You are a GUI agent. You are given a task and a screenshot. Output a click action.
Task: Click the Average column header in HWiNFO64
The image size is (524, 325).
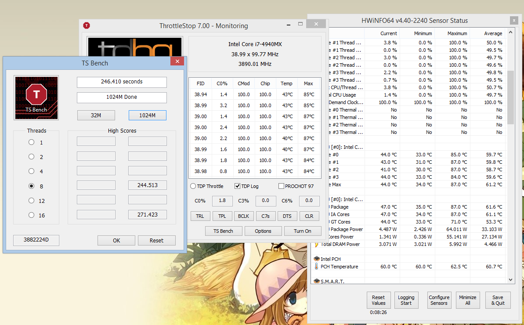(488, 33)
